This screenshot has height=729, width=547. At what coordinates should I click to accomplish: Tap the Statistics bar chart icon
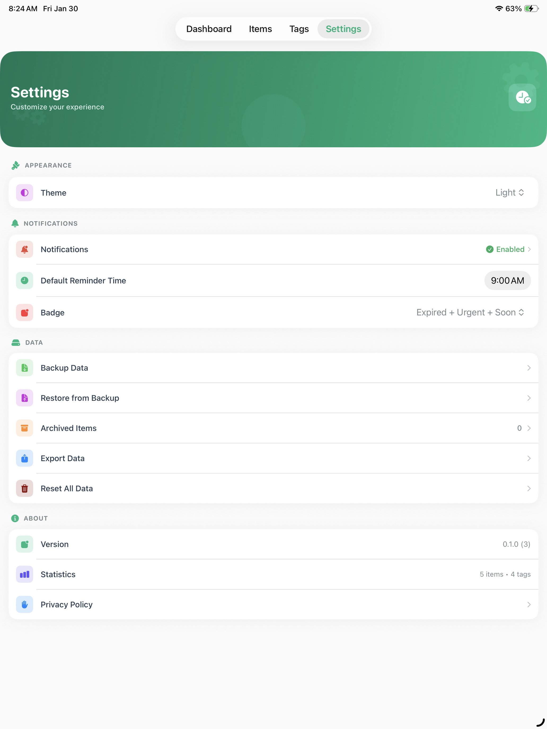(x=24, y=575)
